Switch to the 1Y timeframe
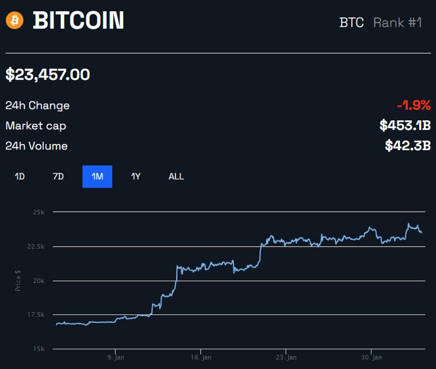Viewport: 436px width, 369px height. 136,176
